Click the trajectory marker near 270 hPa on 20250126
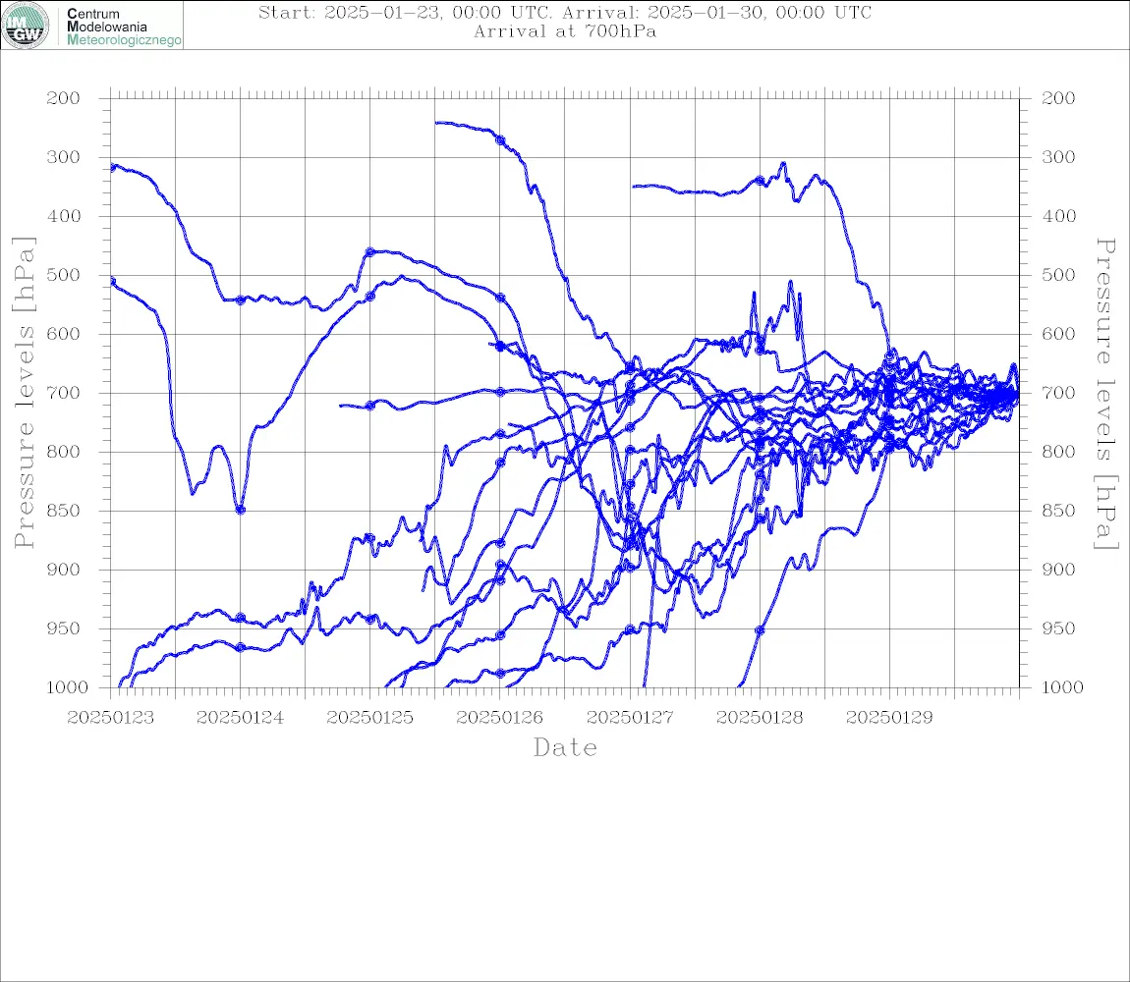The height and width of the screenshot is (982, 1130). [500, 140]
